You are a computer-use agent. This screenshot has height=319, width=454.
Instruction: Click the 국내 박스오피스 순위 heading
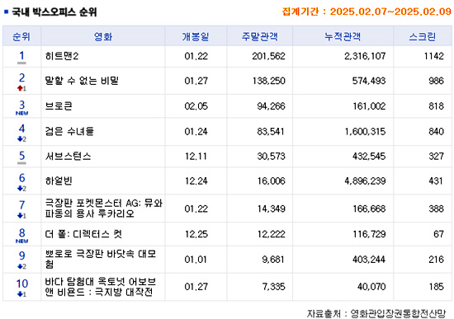click(x=54, y=12)
